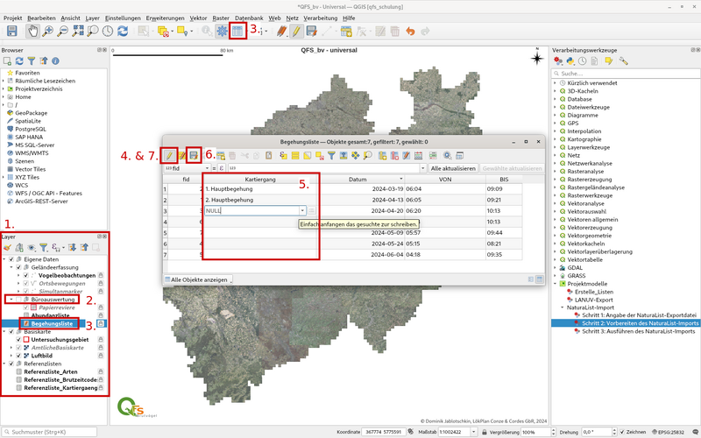Open the Layer menu
This screenshot has height=438, width=701.
(x=93, y=18)
